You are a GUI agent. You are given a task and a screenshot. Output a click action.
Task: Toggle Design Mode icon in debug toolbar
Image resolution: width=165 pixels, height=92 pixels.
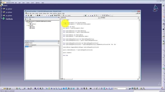(85, 15)
